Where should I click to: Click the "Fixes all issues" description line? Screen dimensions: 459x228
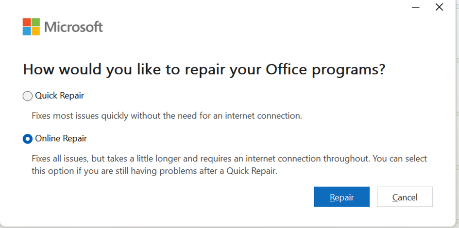point(229,159)
